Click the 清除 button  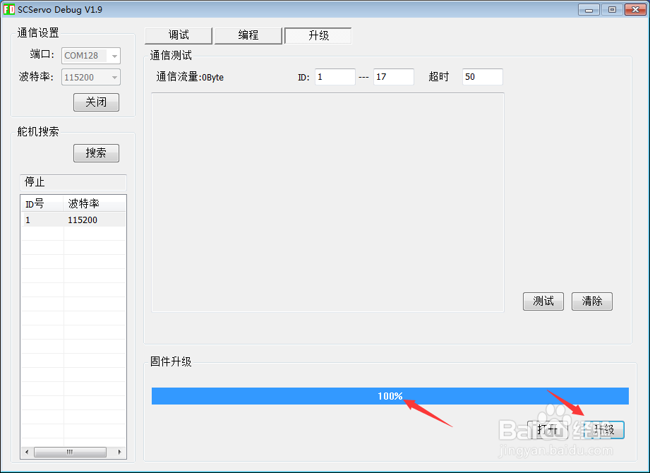coord(592,301)
